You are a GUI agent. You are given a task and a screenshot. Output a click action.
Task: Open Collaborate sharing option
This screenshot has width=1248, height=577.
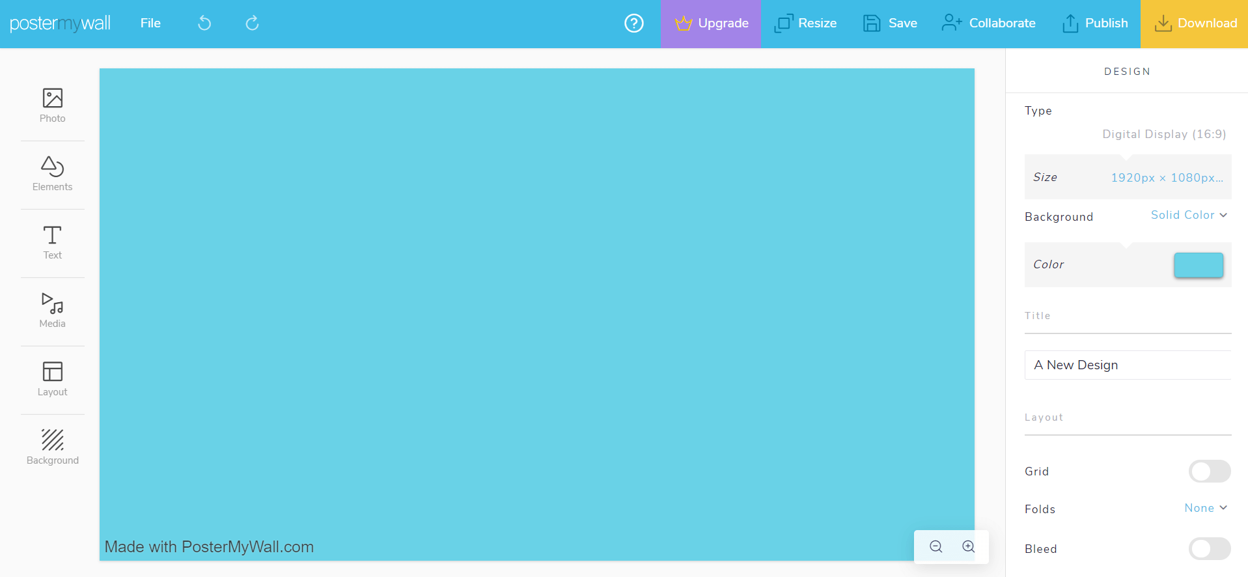tap(988, 23)
